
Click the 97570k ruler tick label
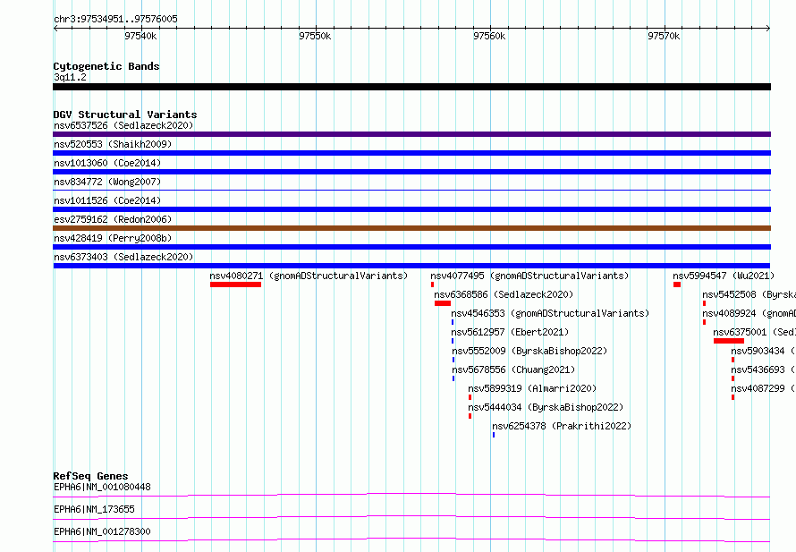click(664, 36)
